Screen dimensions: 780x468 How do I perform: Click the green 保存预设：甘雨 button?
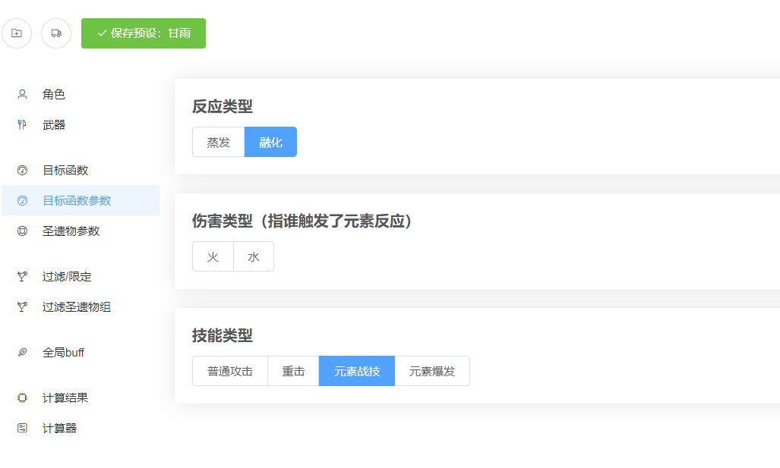pos(143,33)
